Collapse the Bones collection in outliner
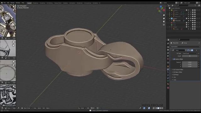201x113 pixels. (170, 19)
